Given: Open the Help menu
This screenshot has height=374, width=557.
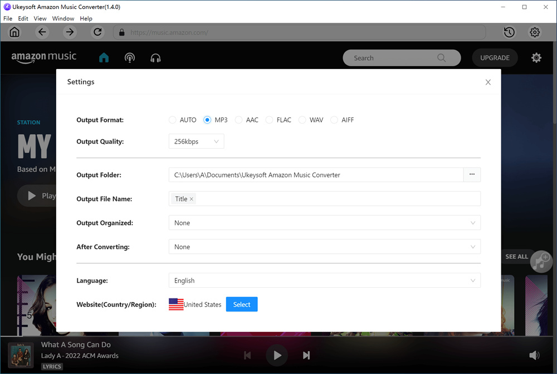Looking at the screenshot, I should point(86,18).
